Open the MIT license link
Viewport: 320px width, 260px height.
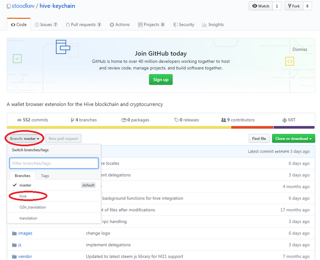[x=289, y=120]
